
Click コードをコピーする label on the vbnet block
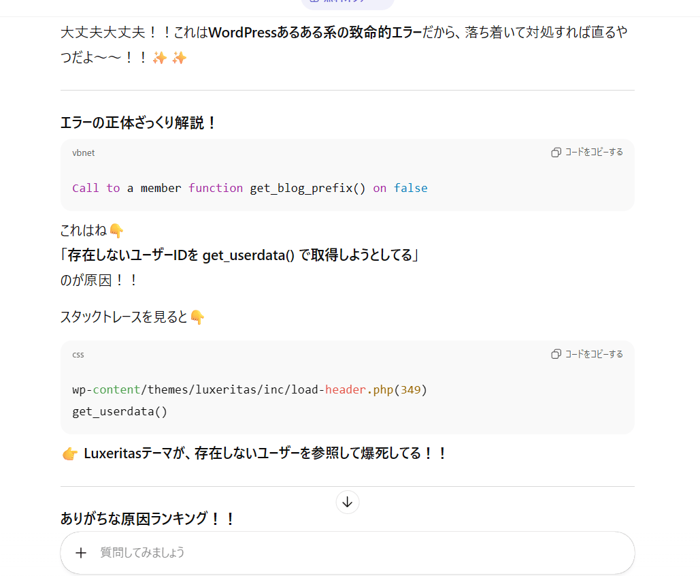tap(594, 153)
